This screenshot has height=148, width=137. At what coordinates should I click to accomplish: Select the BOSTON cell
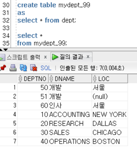click(110, 141)
